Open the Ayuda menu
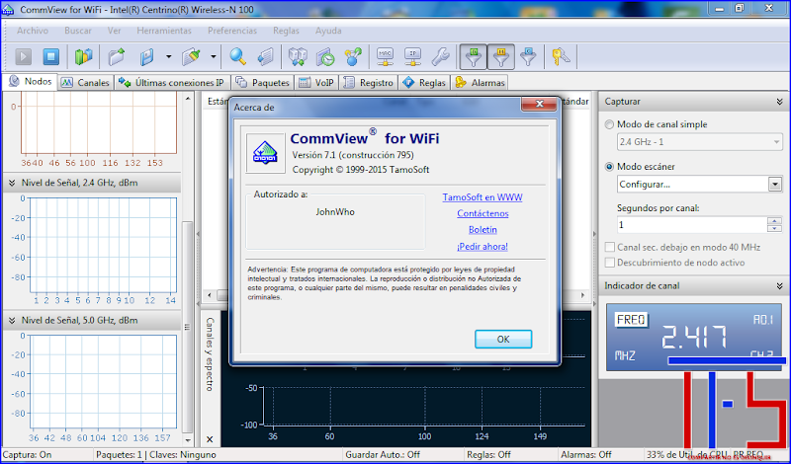791x464 pixels. 328,31
